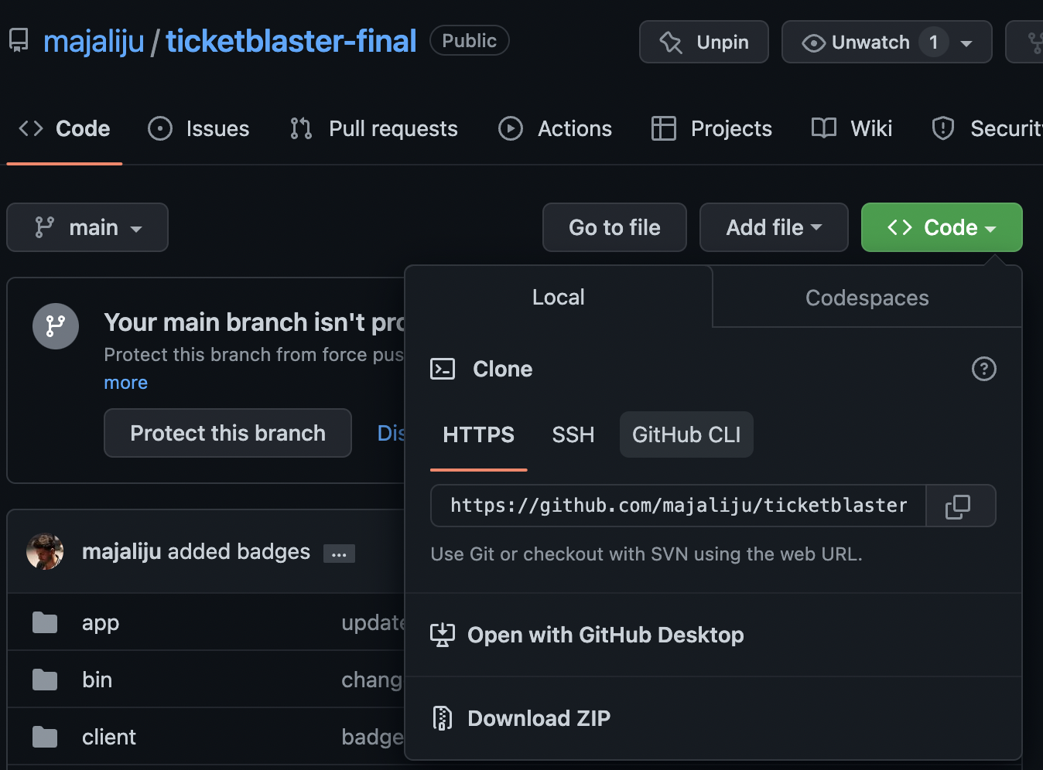
Task: Expand the main branch selector
Action: tap(87, 227)
